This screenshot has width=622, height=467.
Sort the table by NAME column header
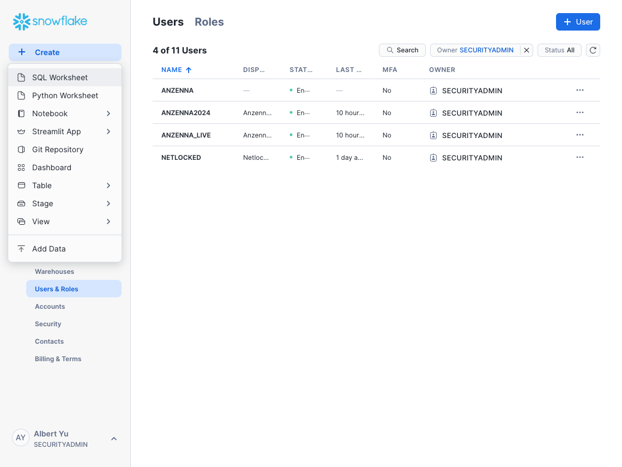pos(172,70)
